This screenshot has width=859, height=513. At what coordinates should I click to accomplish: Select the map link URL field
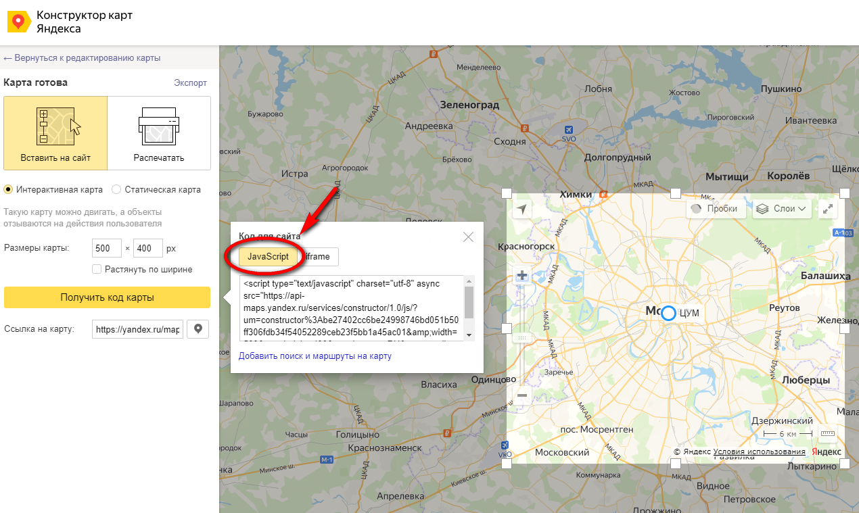(x=137, y=329)
